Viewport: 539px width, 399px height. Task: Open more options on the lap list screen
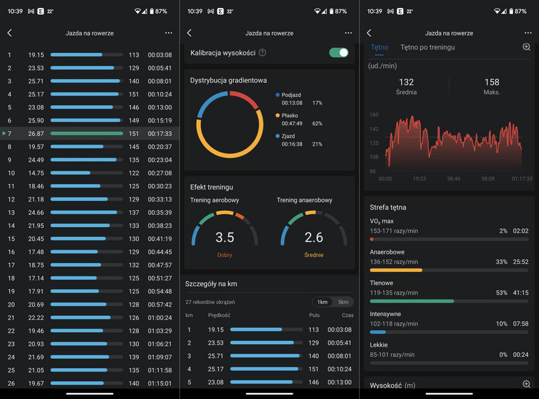coord(169,33)
